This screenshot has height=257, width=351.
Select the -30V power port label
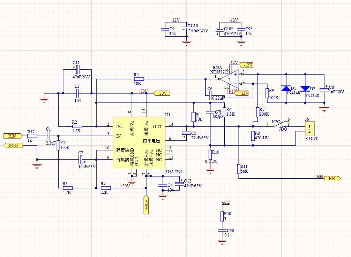point(162,93)
